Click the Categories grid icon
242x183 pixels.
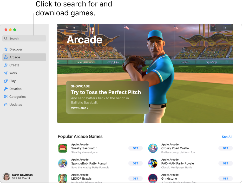(x=6, y=97)
